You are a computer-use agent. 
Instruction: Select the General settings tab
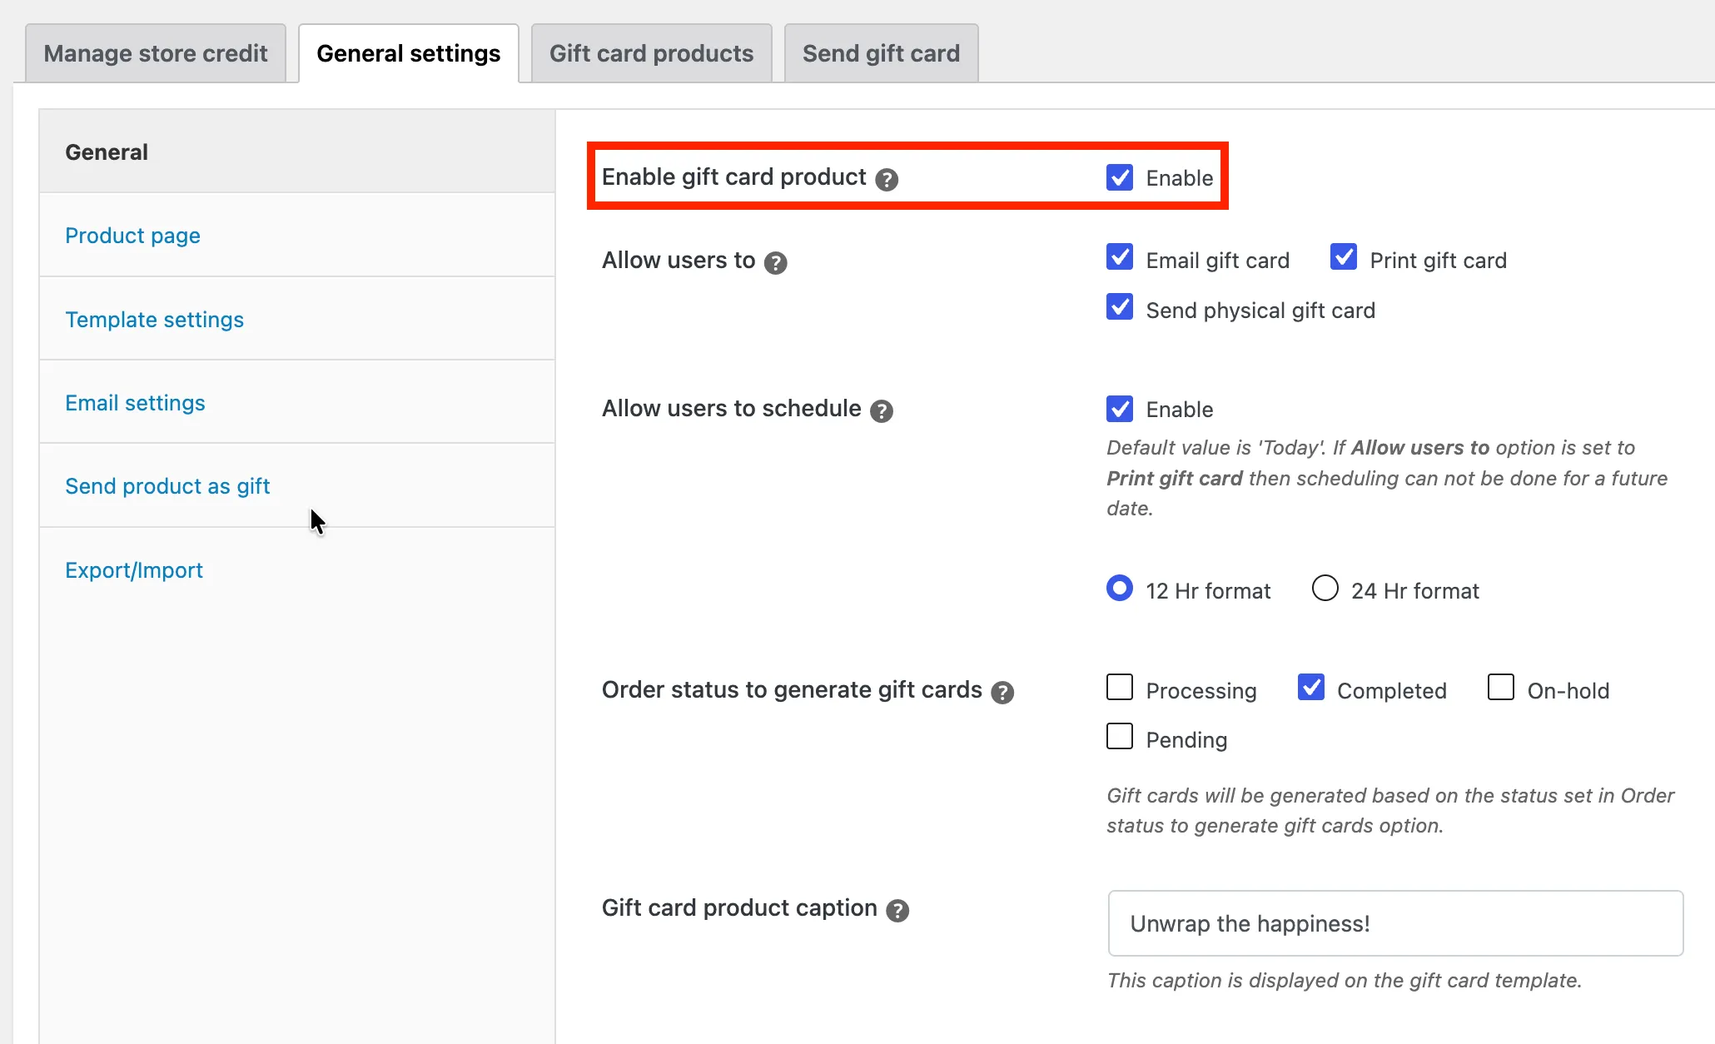[x=409, y=53]
